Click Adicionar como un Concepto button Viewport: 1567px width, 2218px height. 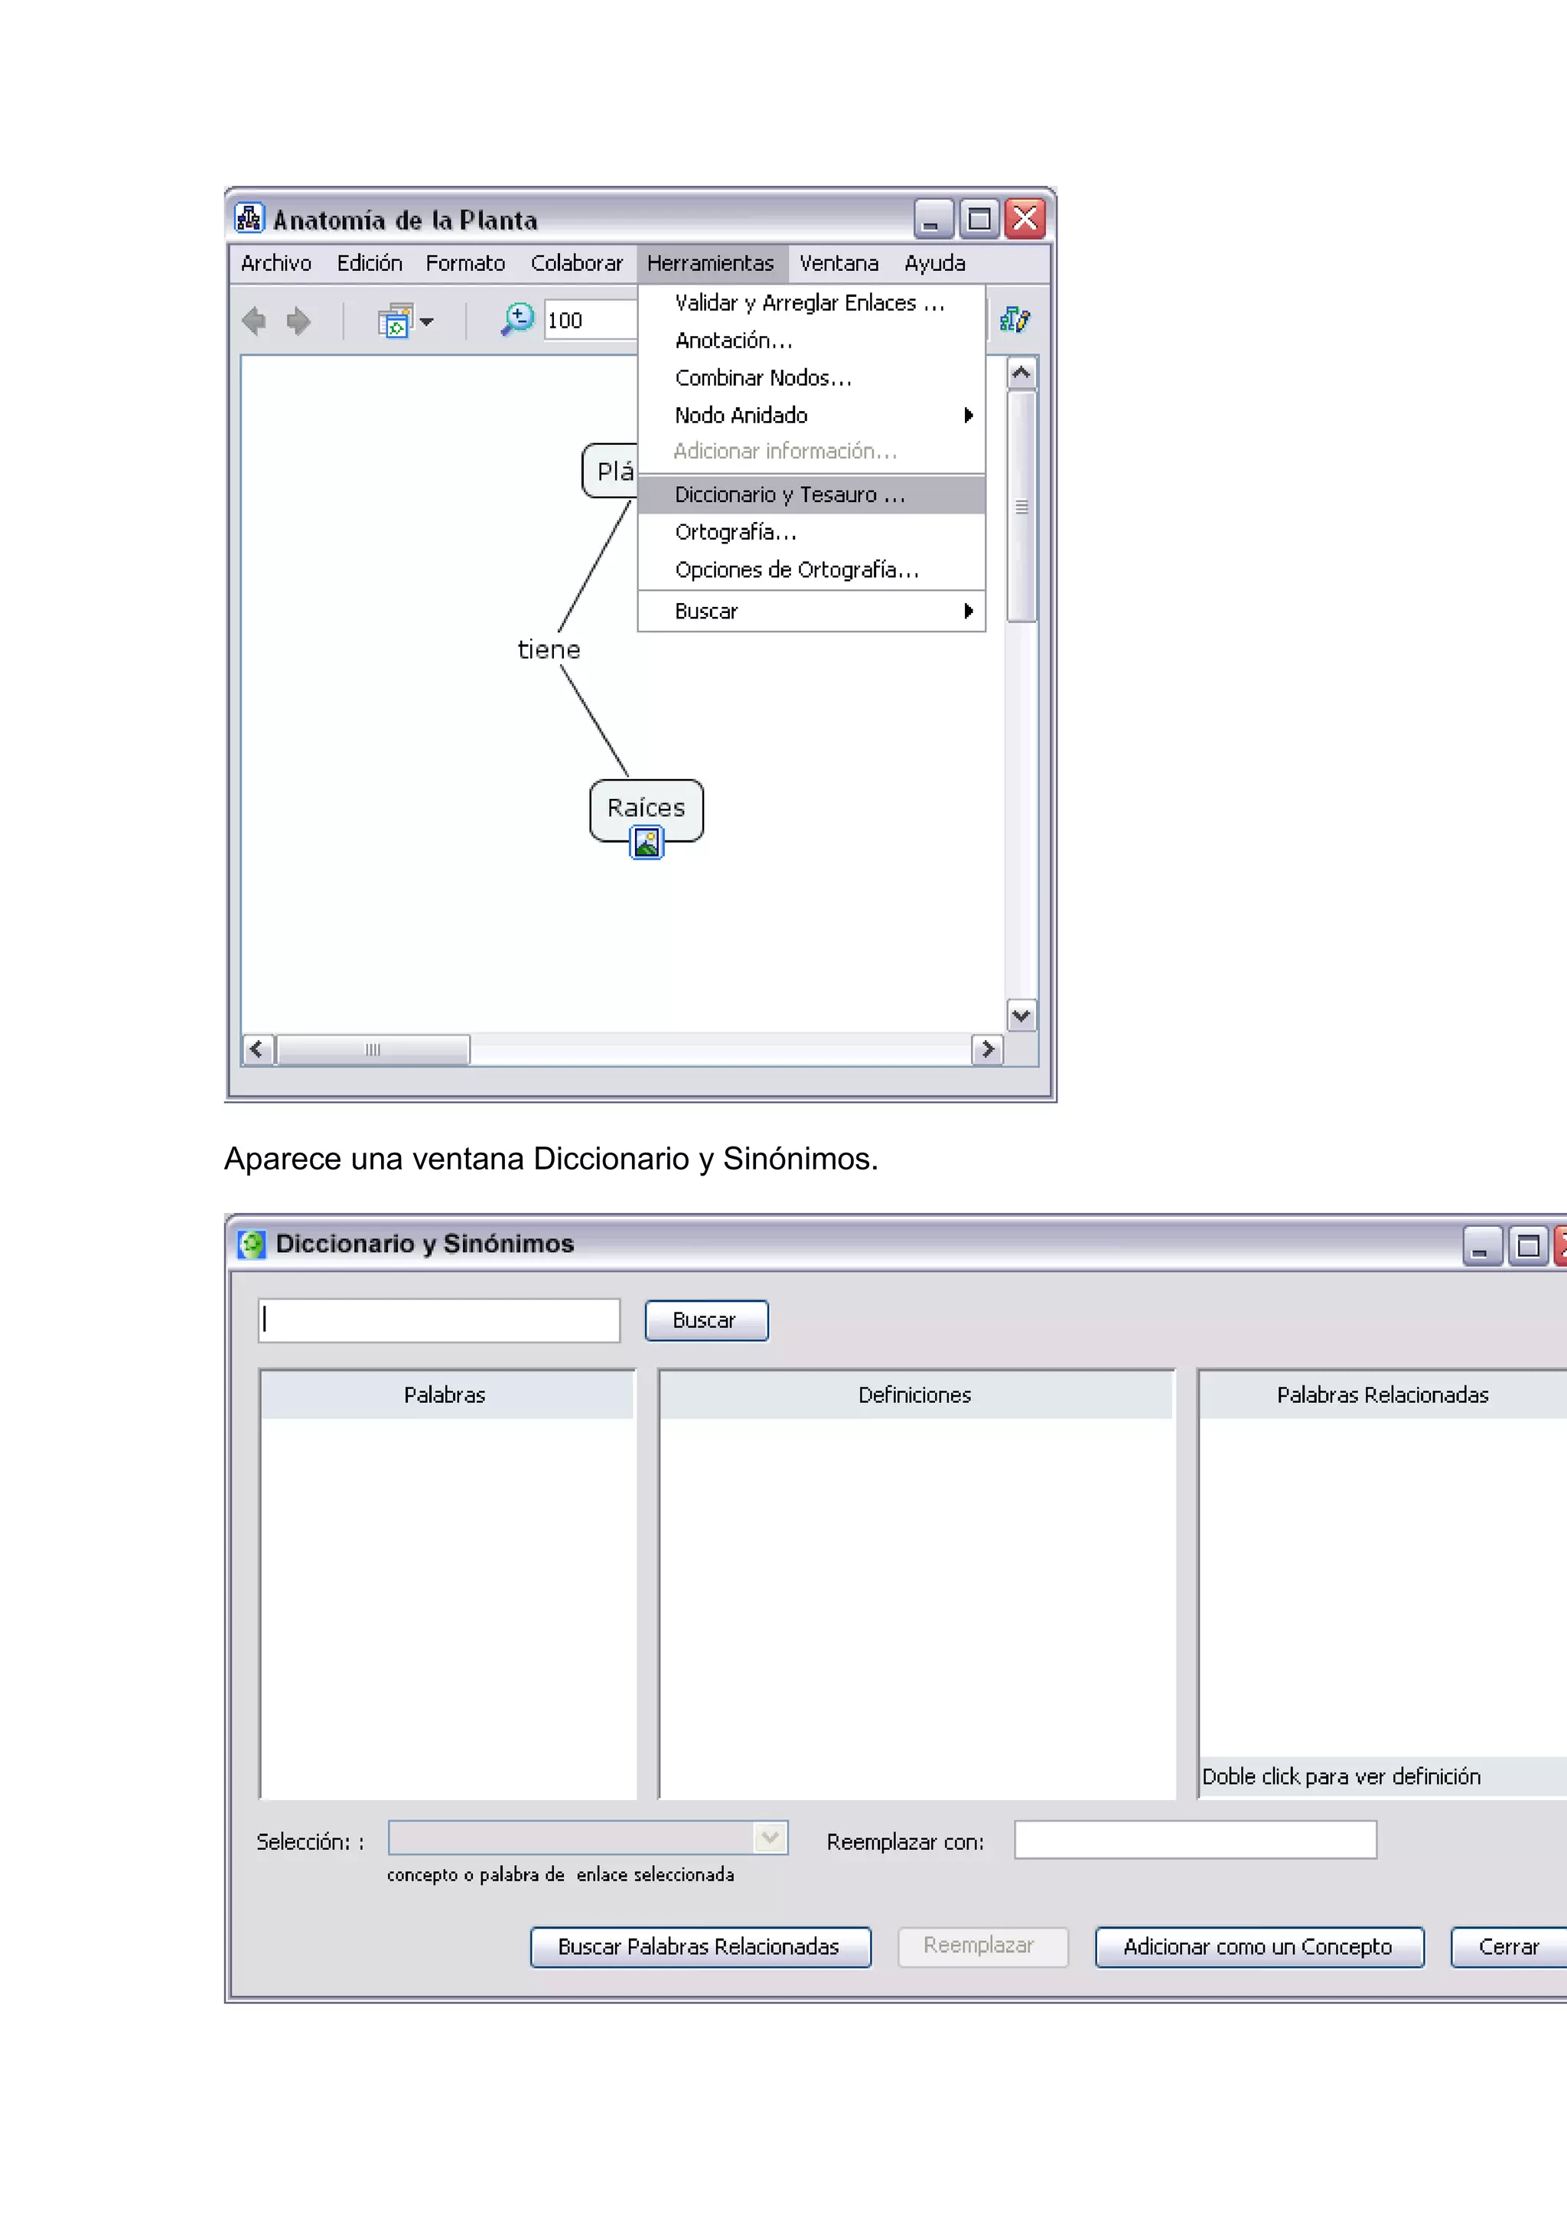[x=1258, y=1946]
